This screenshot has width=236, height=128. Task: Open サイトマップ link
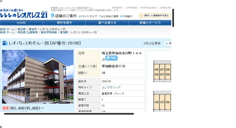(89, 16)
